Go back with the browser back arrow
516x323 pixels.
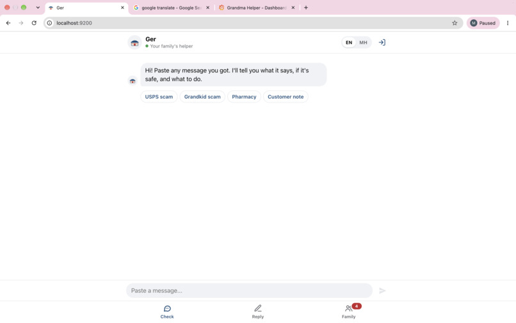(x=8, y=23)
